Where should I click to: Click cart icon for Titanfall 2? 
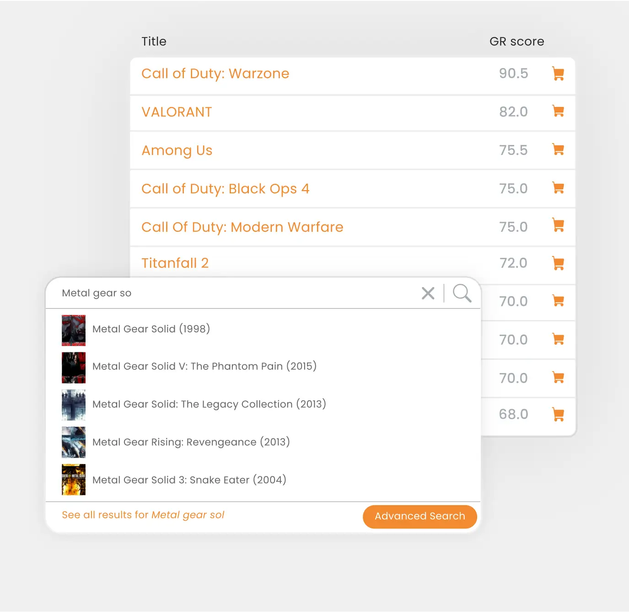coord(558,263)
